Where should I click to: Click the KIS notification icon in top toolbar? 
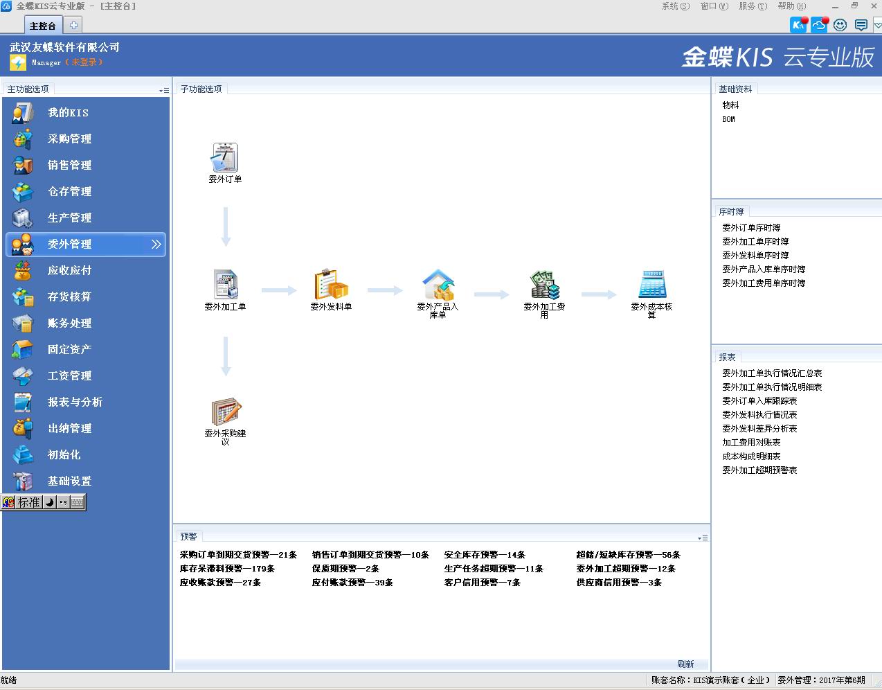click(799, 25)
